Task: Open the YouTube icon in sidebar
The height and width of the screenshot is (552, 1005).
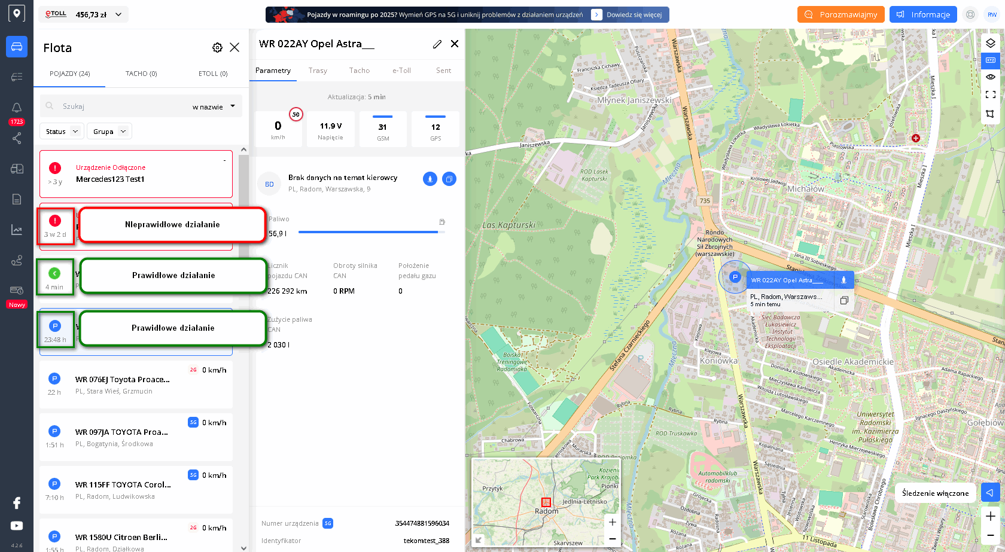Action: 17,526
